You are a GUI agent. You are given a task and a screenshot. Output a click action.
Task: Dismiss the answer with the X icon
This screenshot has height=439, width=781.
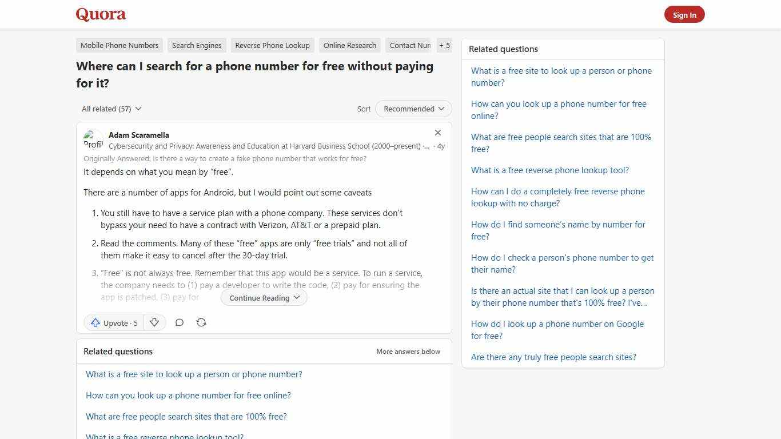pyautogui.click(x=438, y=133)
